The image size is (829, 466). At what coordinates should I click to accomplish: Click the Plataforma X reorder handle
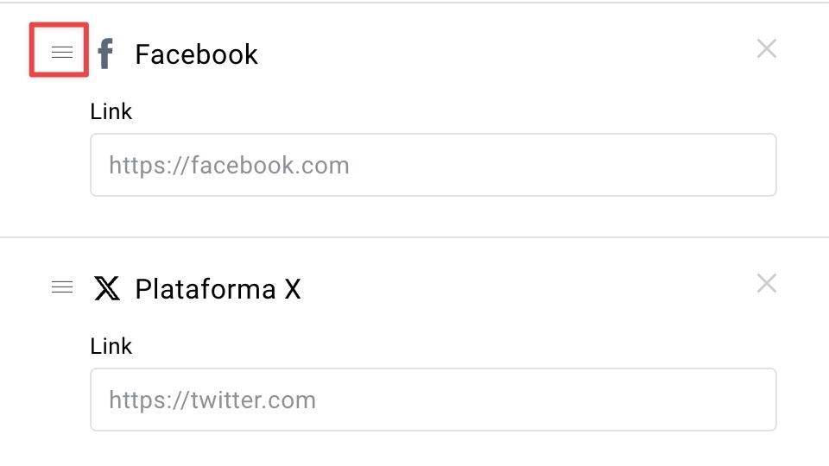click(62, 287)
